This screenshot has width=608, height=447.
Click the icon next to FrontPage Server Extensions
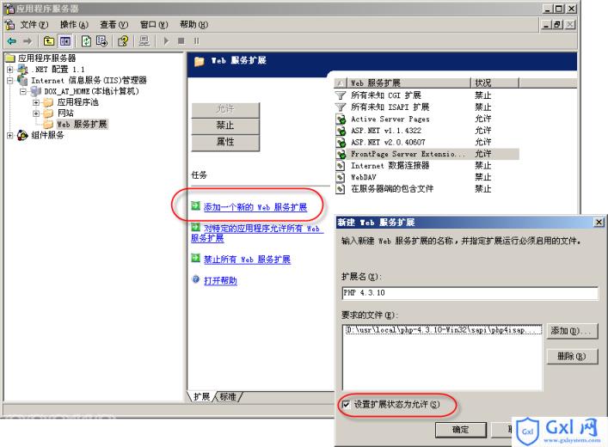341,154
